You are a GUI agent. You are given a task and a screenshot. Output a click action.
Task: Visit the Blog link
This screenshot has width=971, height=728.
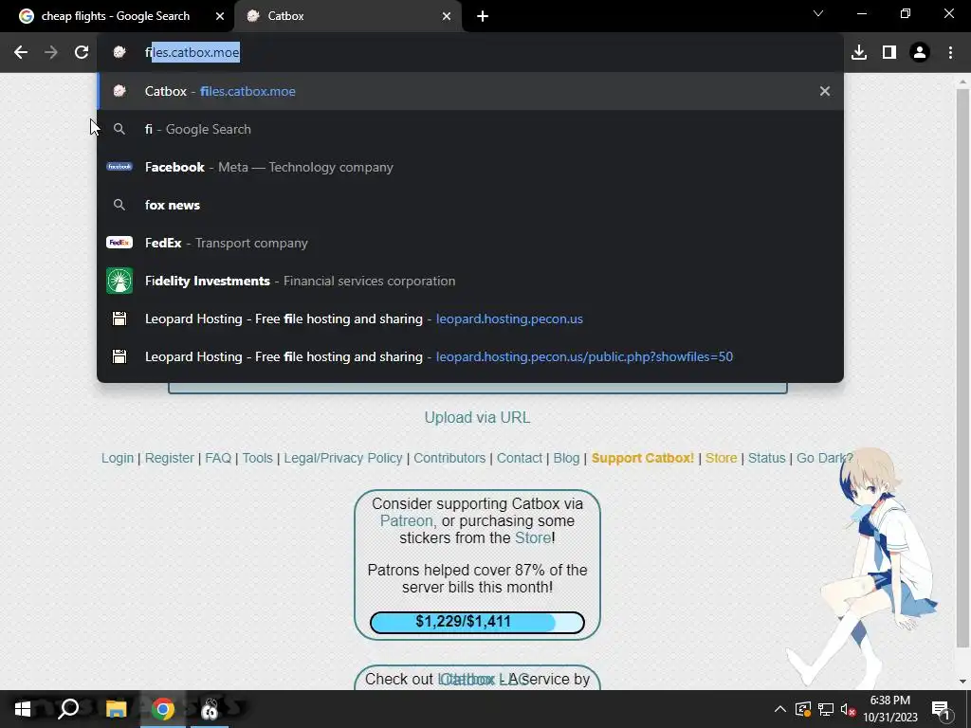(x=566, y=458)
